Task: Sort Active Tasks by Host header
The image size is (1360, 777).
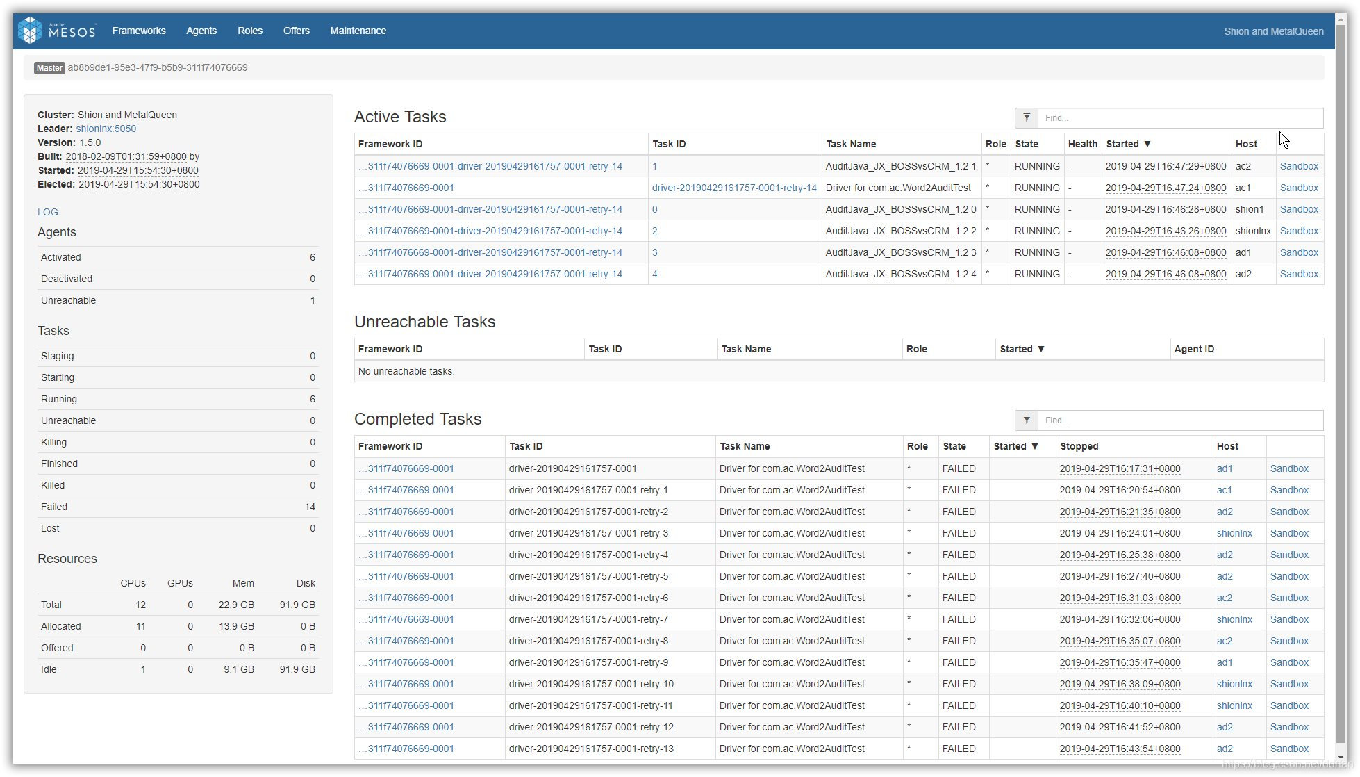Action: 1246,144
